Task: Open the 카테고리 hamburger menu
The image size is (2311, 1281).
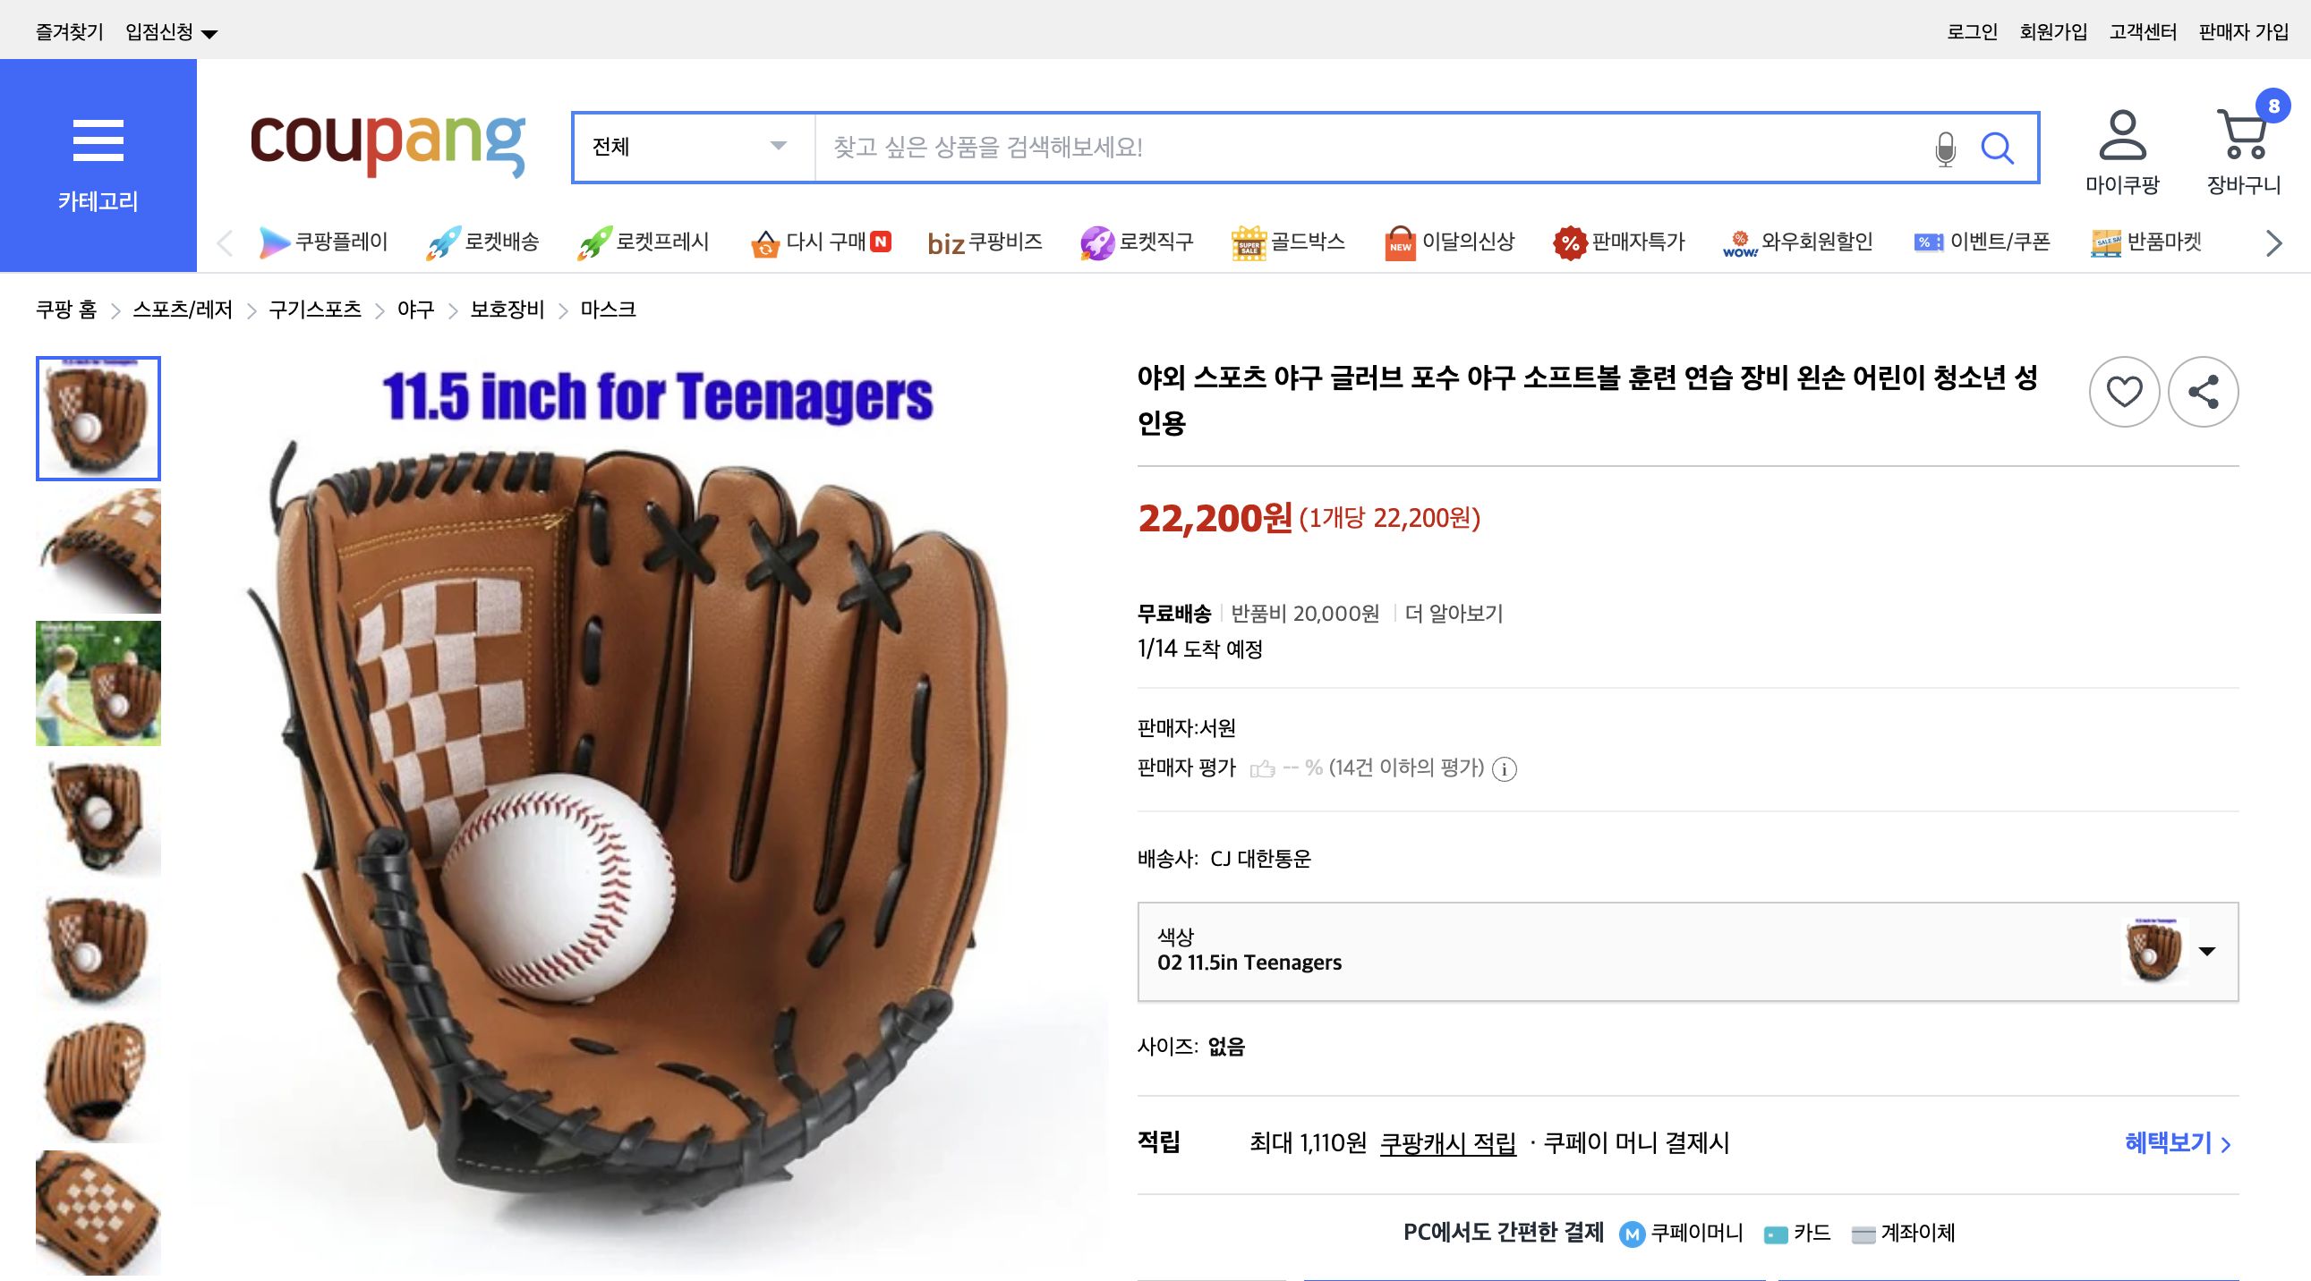Action: coord(98,139)
